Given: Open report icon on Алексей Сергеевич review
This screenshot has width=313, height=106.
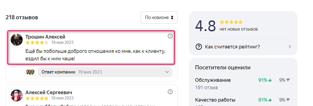Looking at the screenshot, I should point(170,92).
